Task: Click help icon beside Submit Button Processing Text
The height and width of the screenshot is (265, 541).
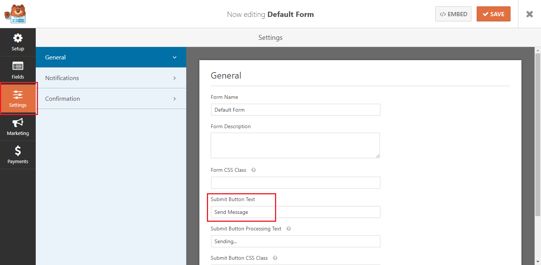Action: point(289,229)
